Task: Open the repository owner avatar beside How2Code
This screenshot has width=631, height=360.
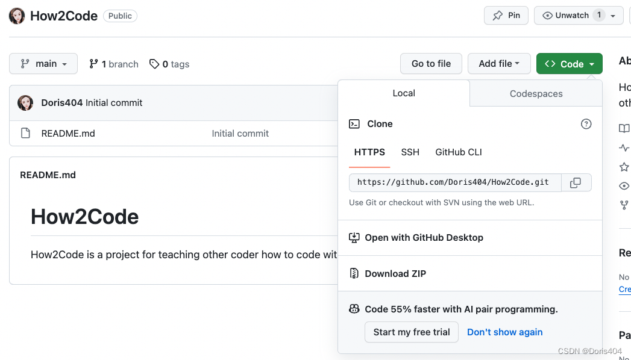Action: [17, 16]
